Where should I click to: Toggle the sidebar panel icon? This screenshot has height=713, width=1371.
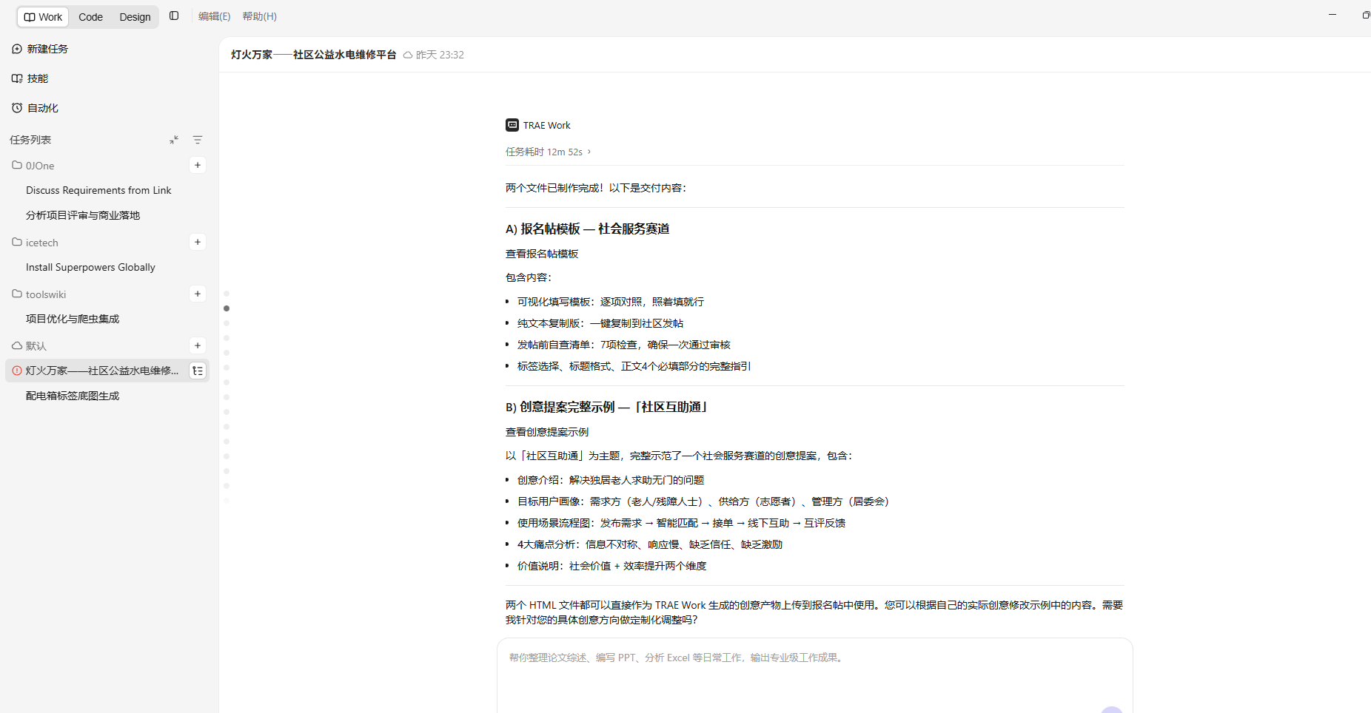click(x=174, y=16)
